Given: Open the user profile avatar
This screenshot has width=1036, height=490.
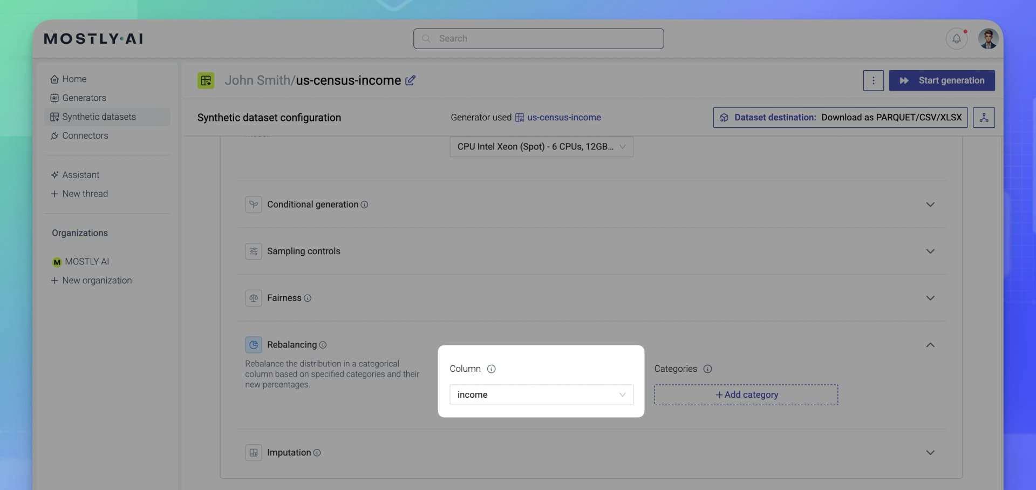Looking at the screenshot, I should click(x=988, y=39).
